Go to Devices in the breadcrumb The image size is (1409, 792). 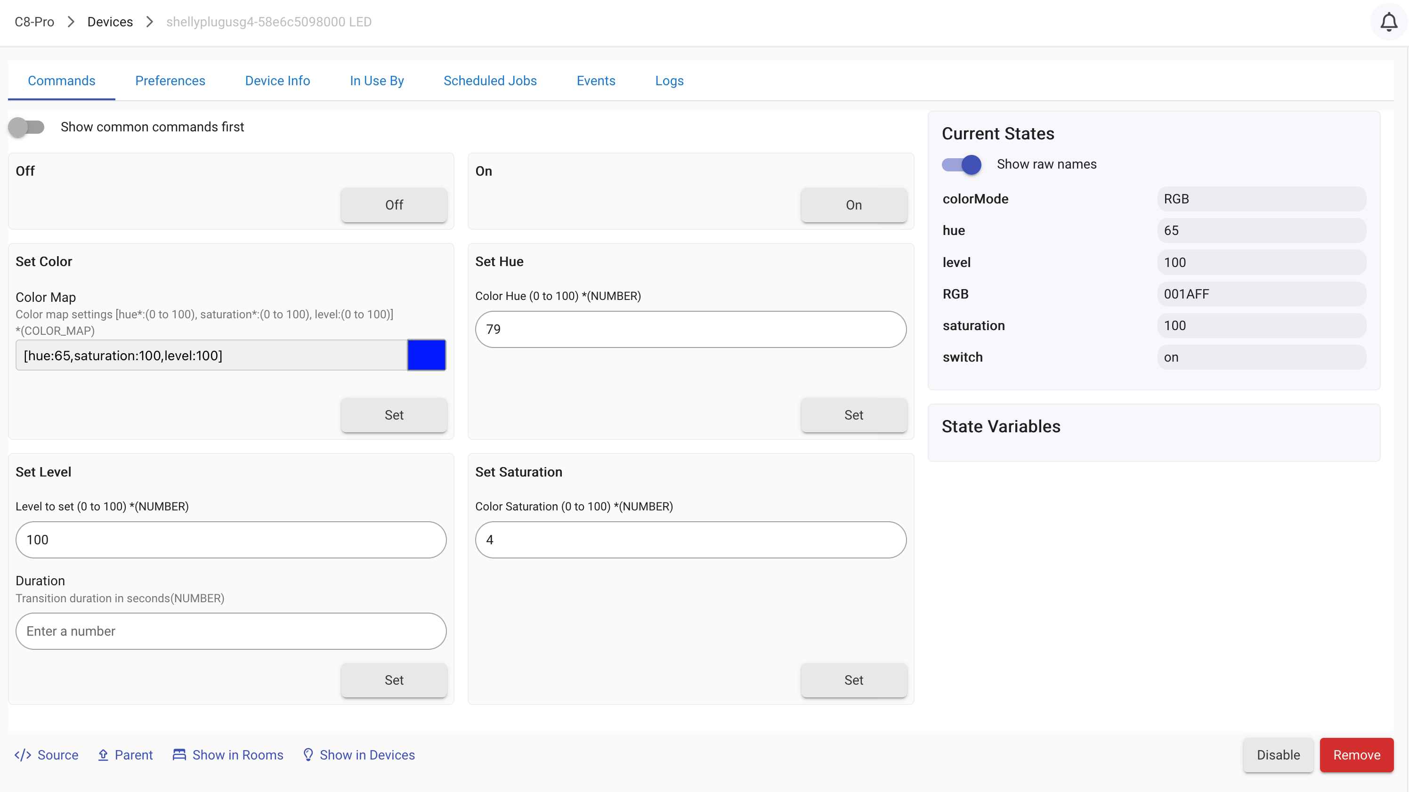tap(110, 22)
